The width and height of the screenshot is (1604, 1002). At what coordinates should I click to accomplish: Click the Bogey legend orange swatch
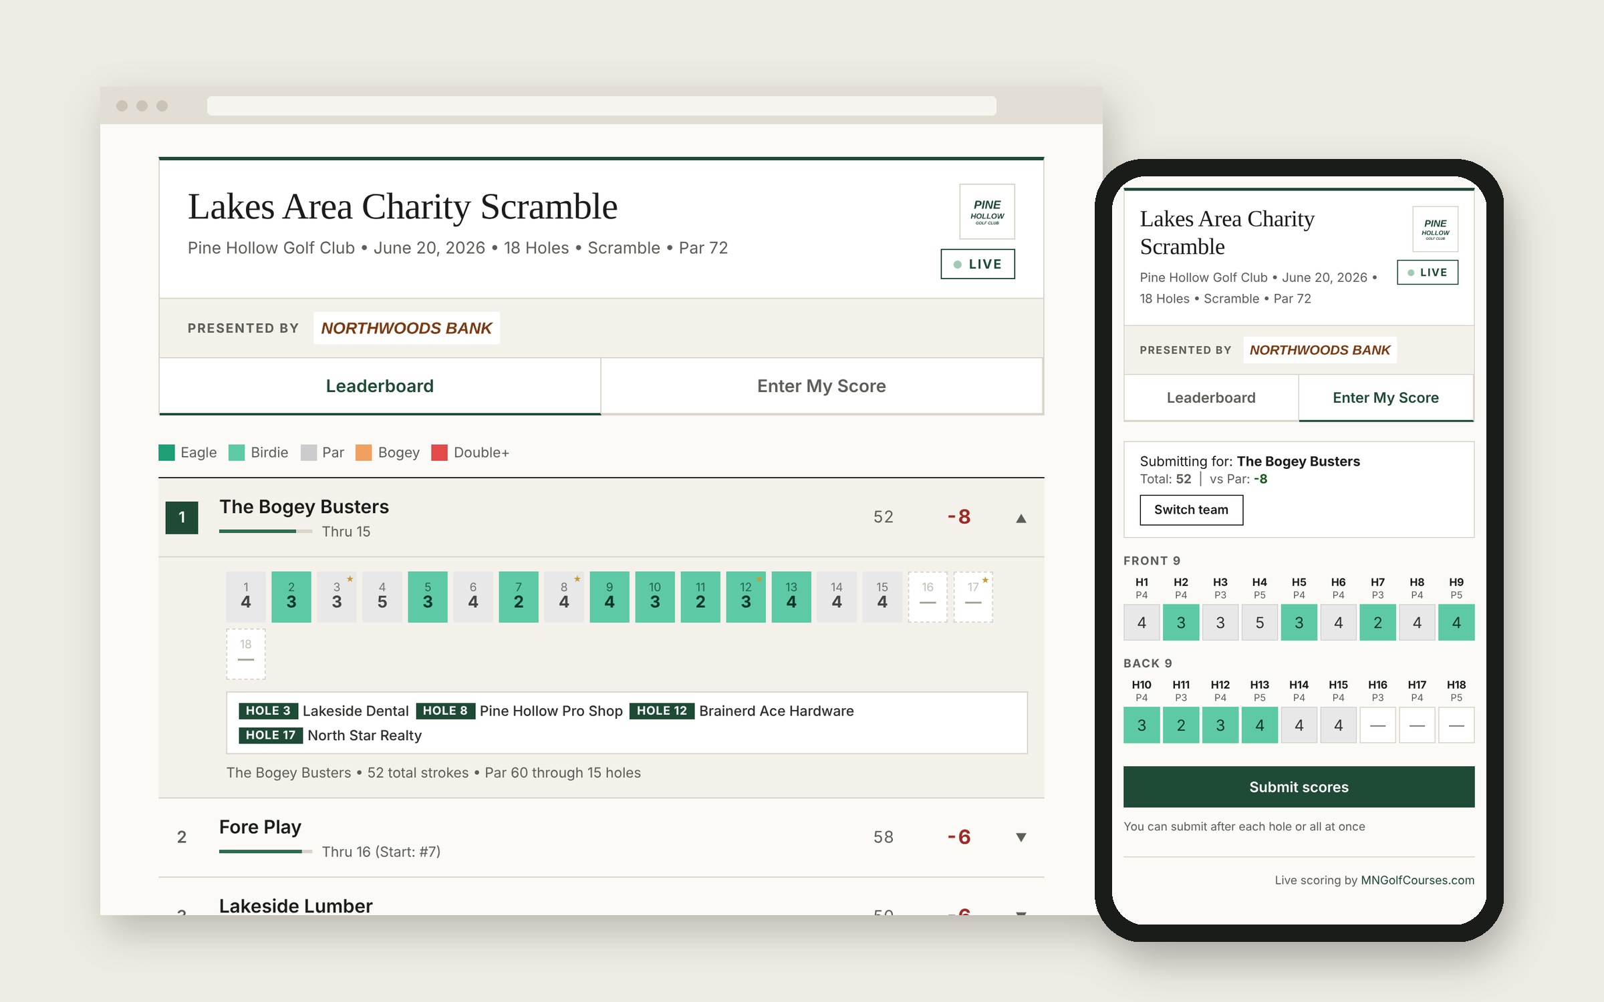pos(364,452)
